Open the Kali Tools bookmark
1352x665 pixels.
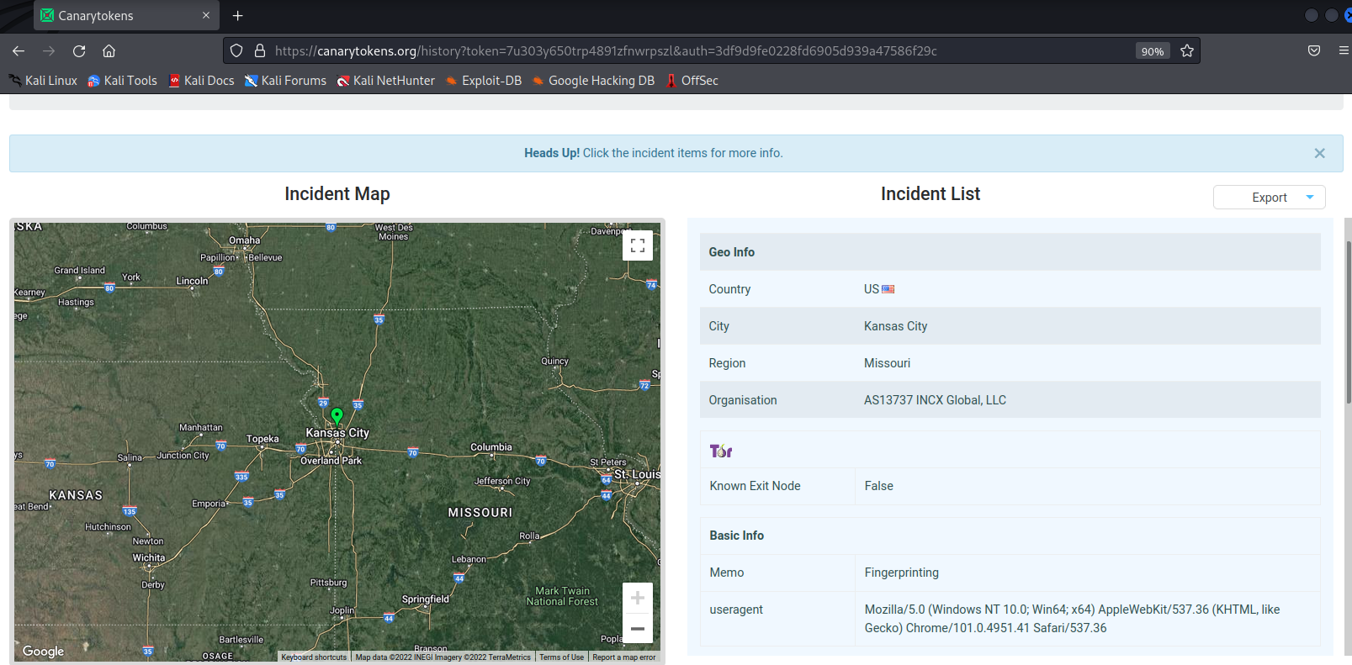click(123, 81)
